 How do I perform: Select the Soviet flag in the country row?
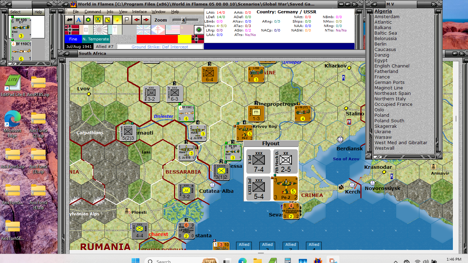pyautogui.click(x=187, y=30)
